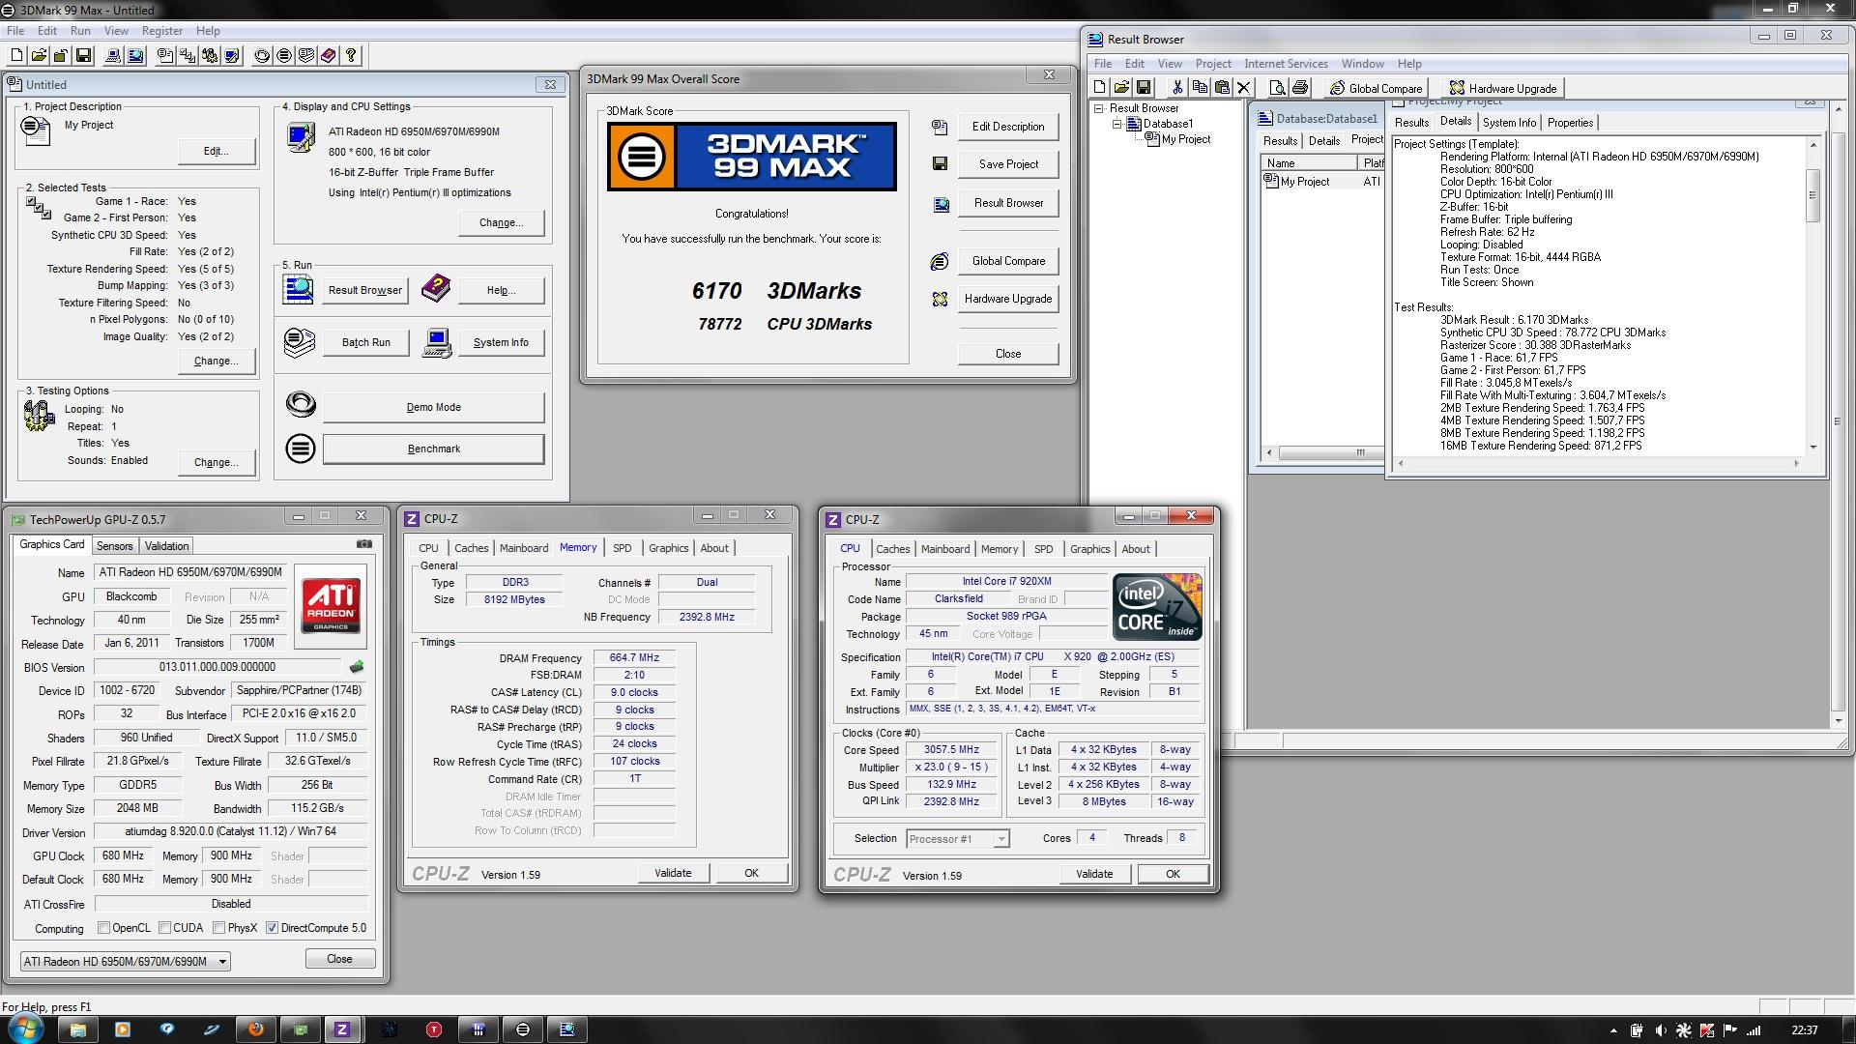Screen dimensions: 1856x1044
Task: Open System Info tab in project details
Action: (1509, 123)
